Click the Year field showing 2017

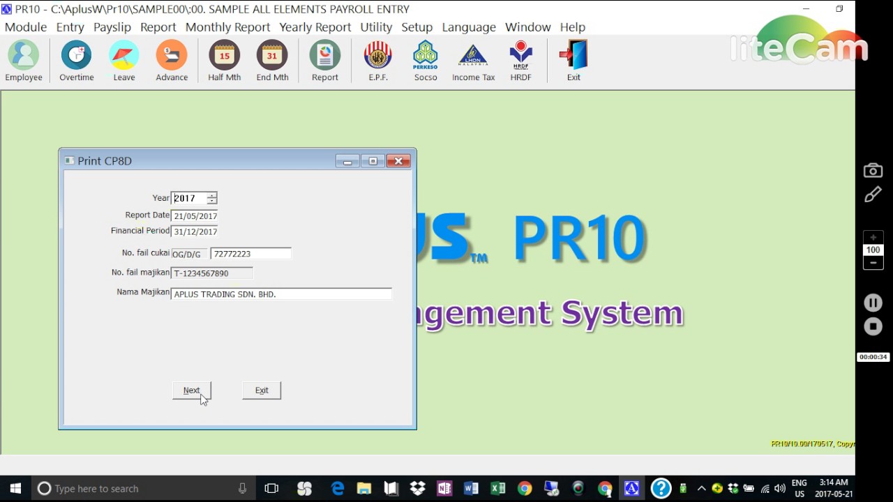pos(189,198)
